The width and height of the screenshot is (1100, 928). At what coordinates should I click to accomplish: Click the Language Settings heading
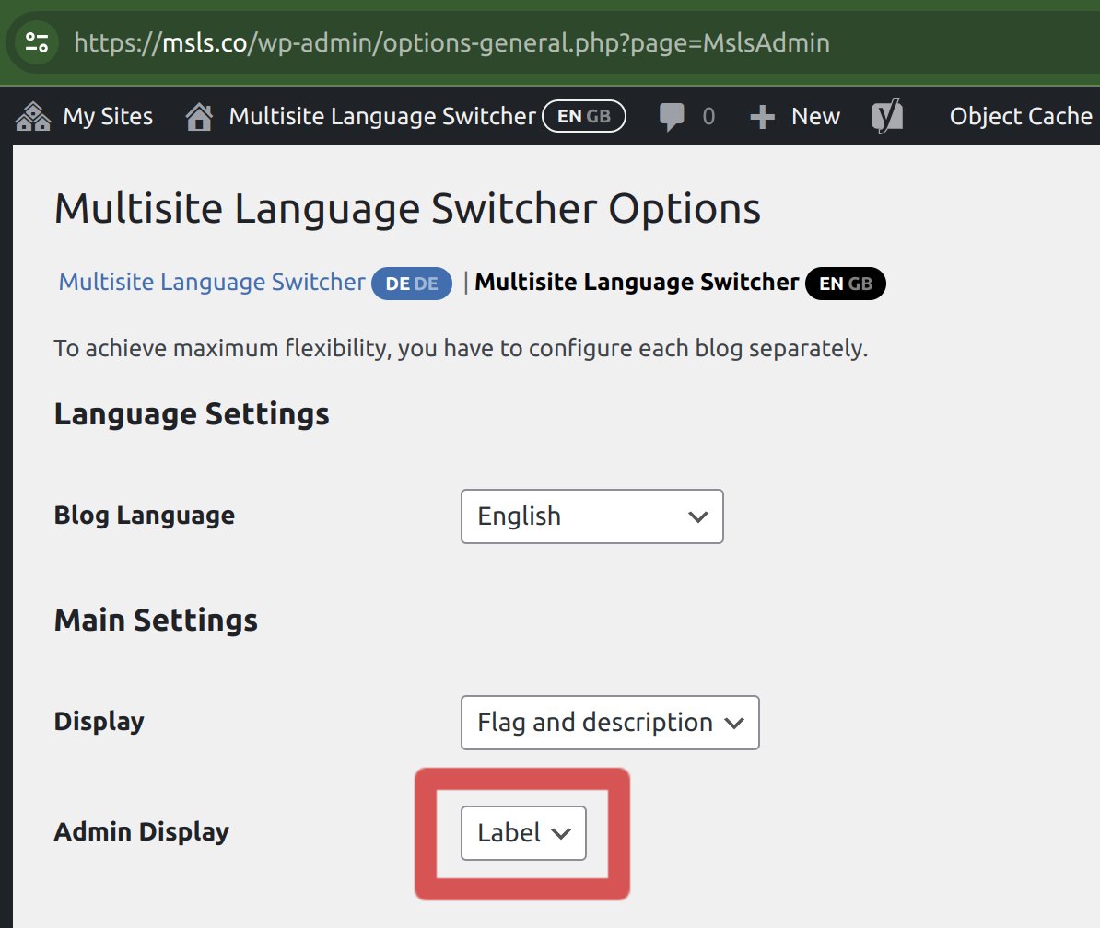coord(192,414)
